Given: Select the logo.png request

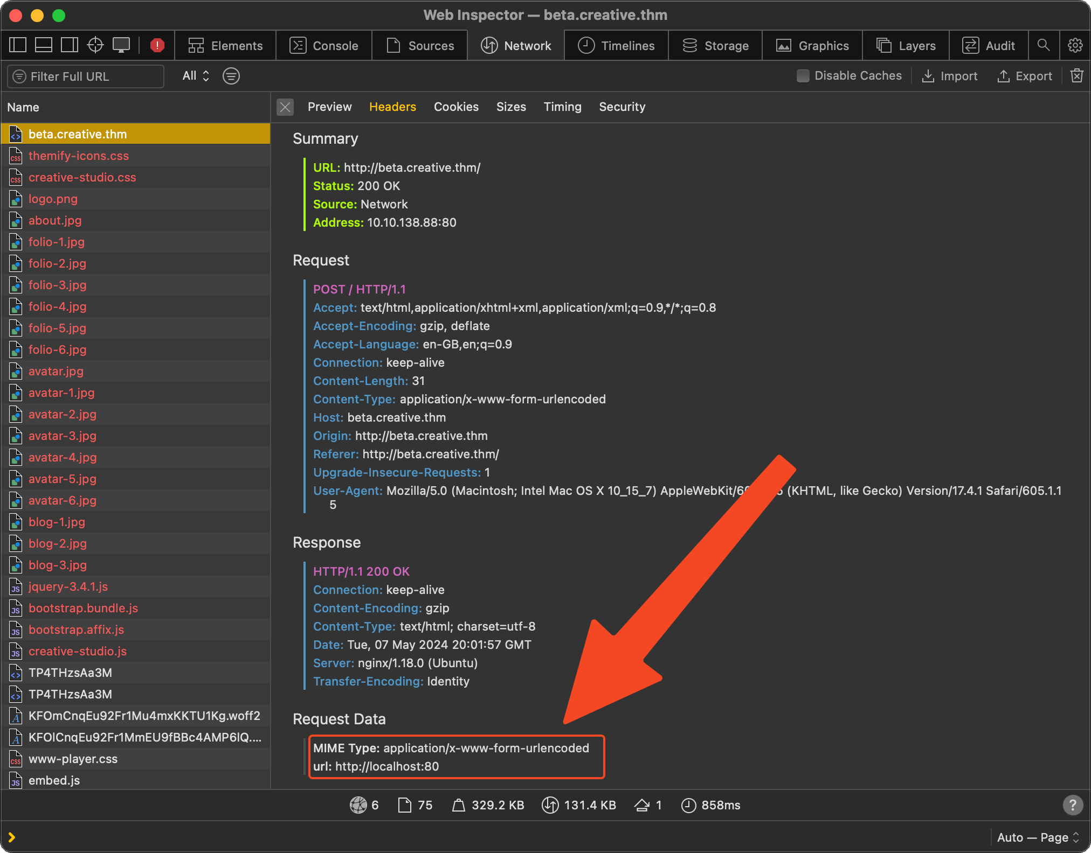Looking at the screenshot, I should (135, 199).
